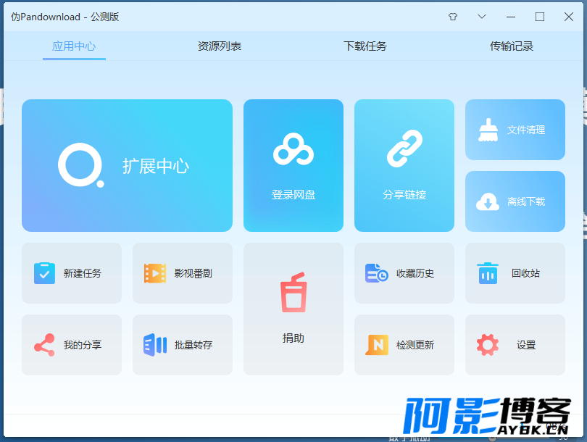Select the 应用中心 tab
This screenshot has width=587, height=442.
coord(74,46)
